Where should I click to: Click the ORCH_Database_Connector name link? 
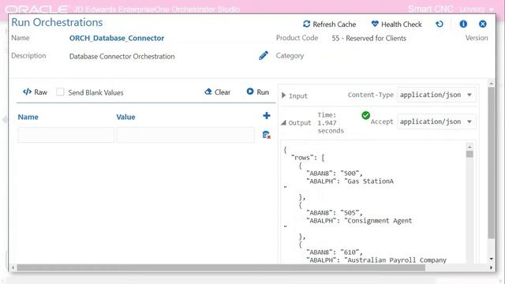(117, 38)
